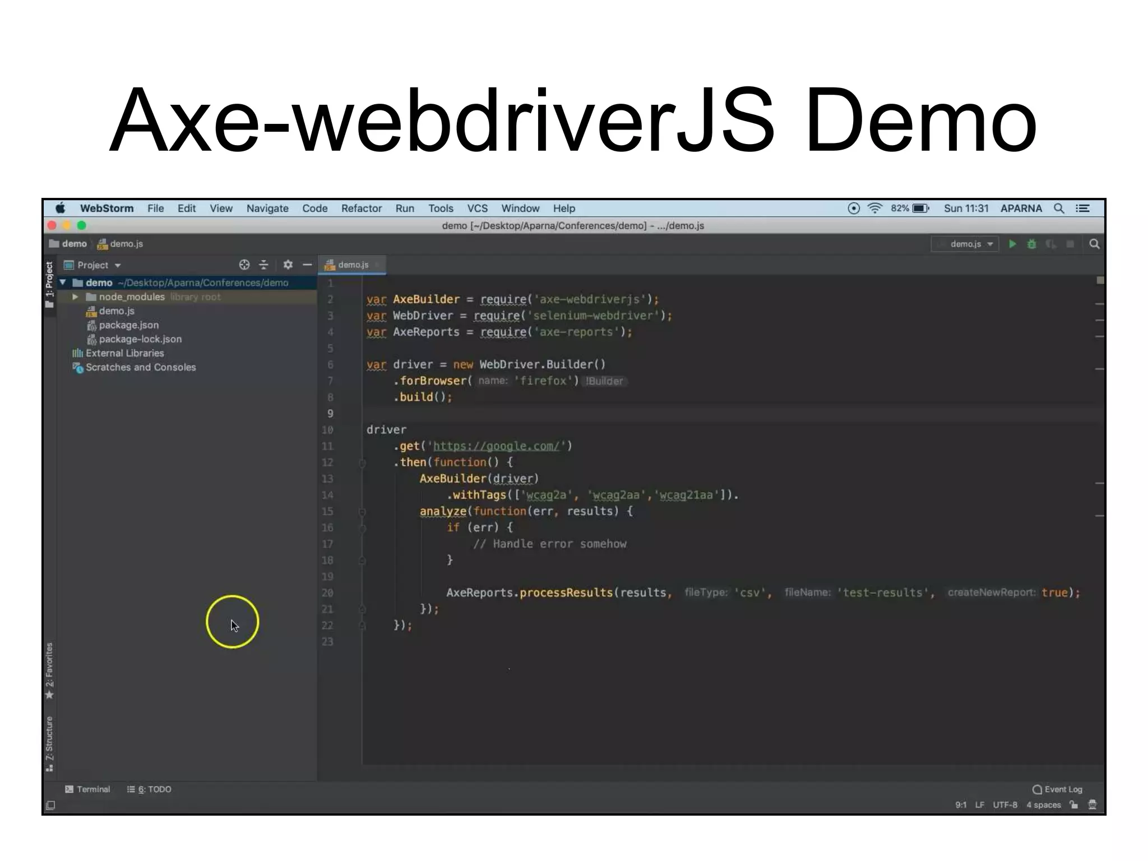Click the Collapse All icon
Viewport: 1148px width, 861px height.
pos(263,265)
